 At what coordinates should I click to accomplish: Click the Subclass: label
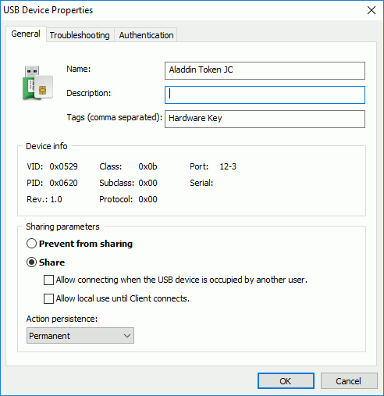click(x=117, y=183)
